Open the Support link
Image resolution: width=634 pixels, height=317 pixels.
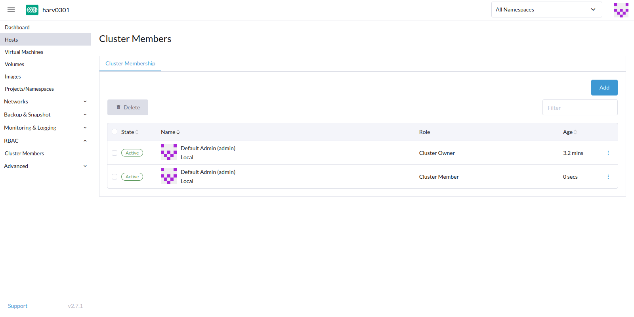click(17, 306)
